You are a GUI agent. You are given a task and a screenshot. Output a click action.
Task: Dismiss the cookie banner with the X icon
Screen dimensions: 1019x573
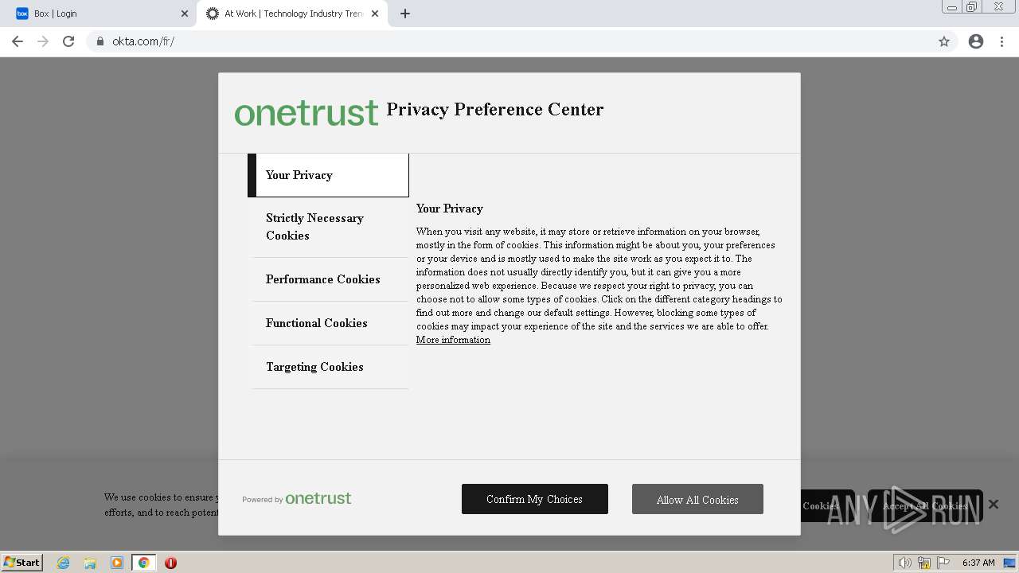click(993, 504)
